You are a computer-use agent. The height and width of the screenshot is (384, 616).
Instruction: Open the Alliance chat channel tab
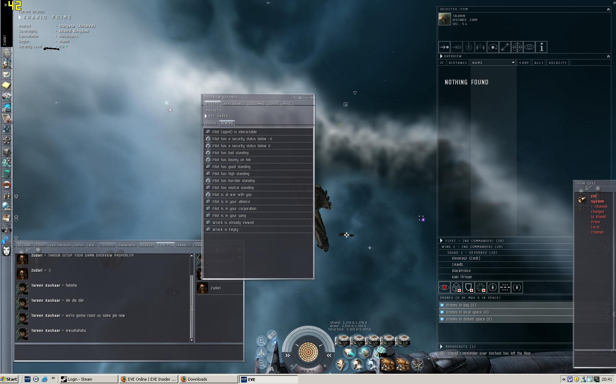(x=25, y=245)
